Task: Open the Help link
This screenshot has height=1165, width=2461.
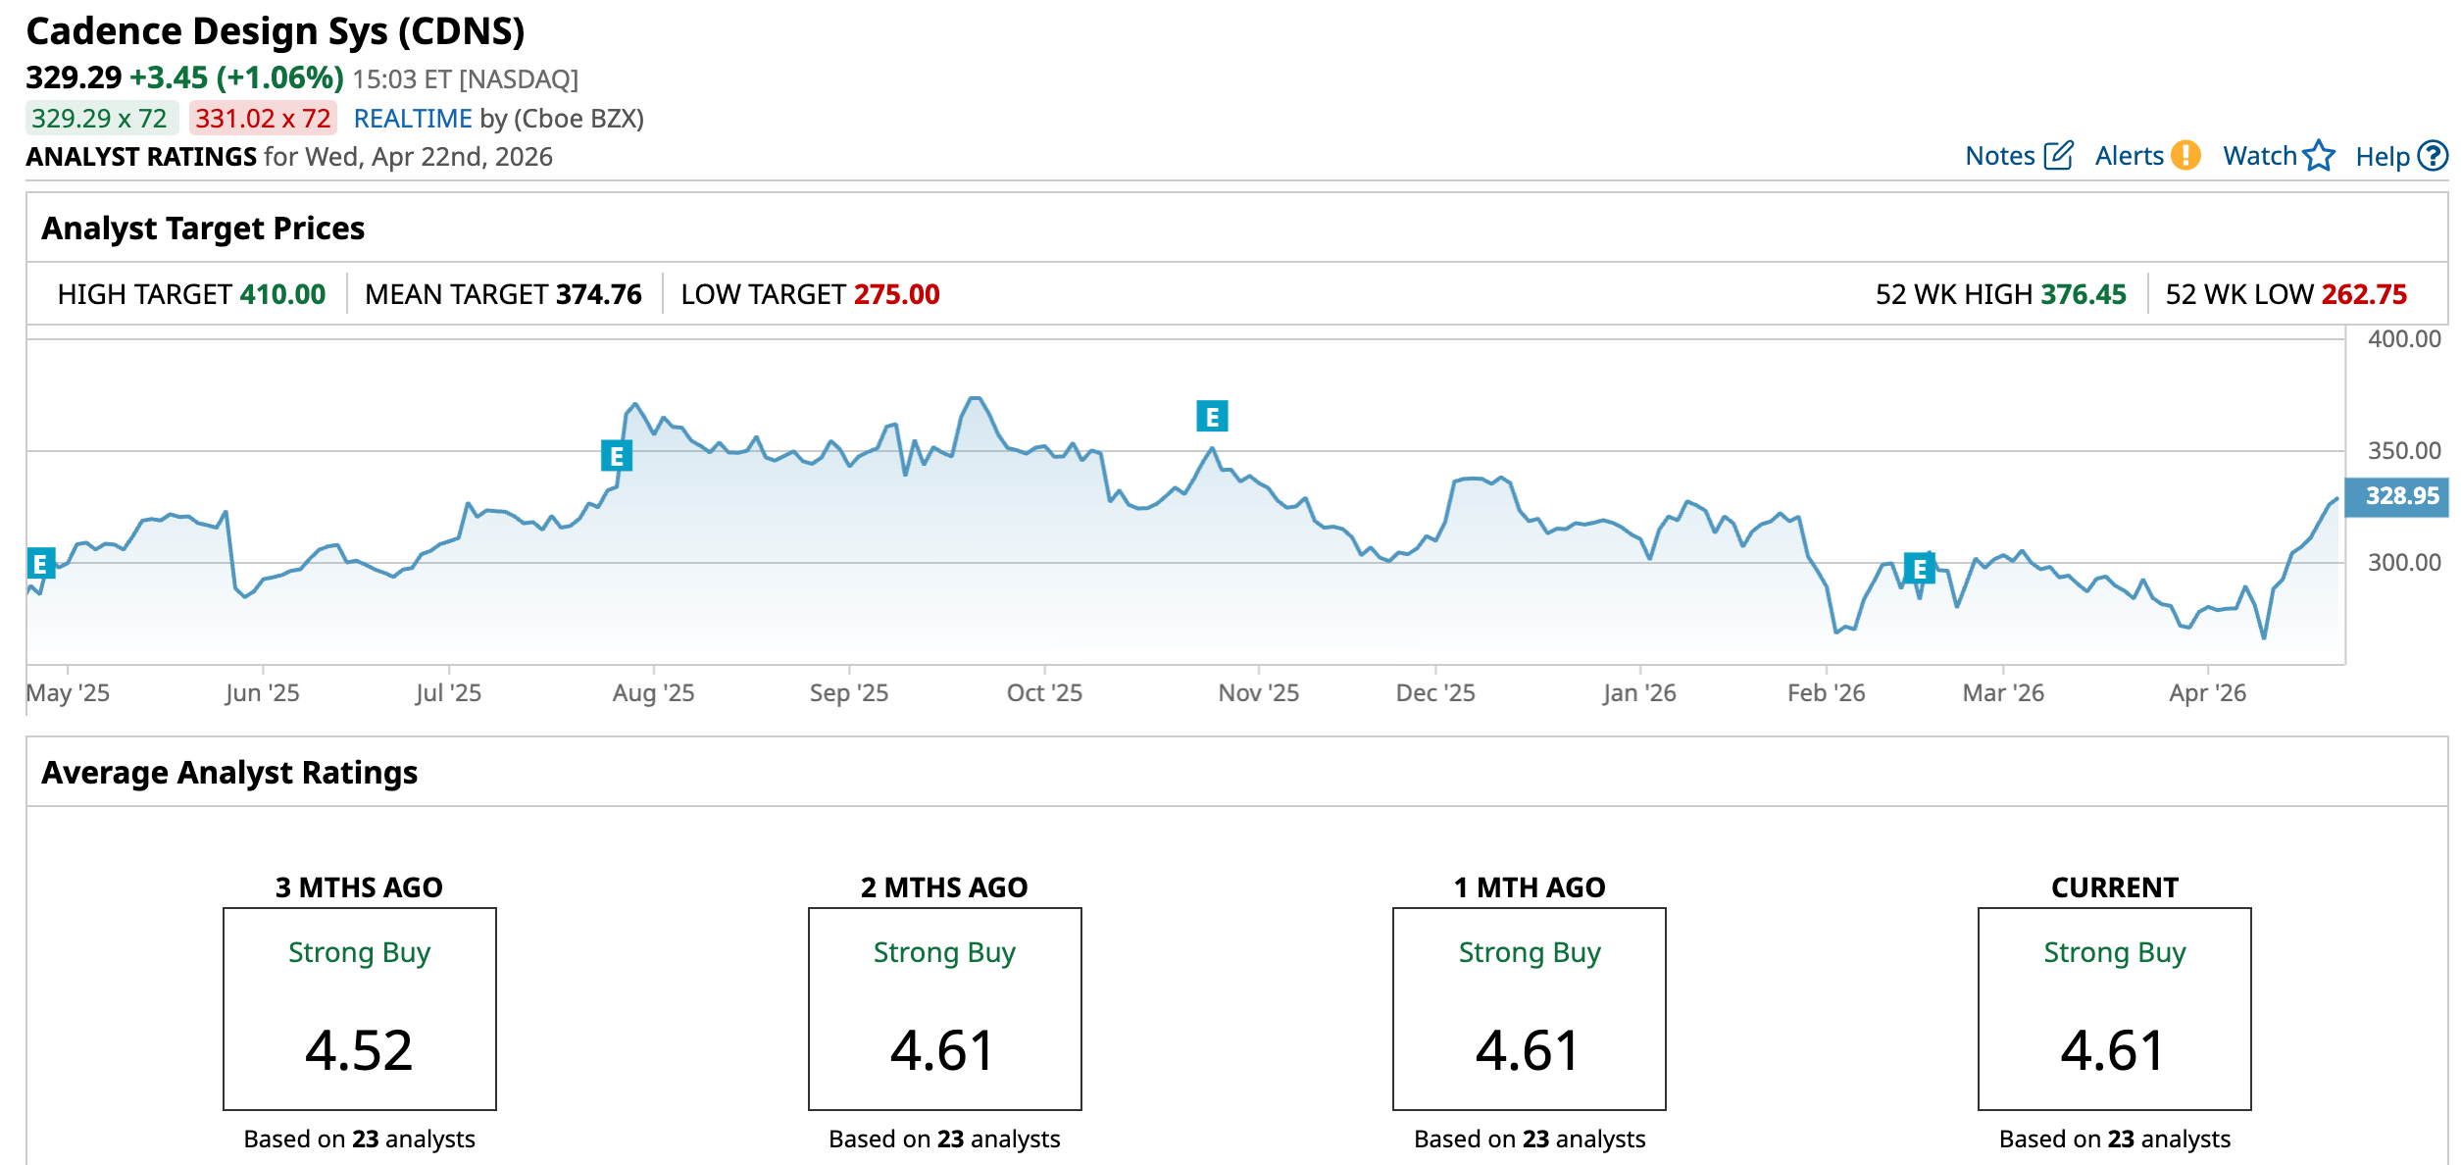Action: click(x=2382, y=157)
